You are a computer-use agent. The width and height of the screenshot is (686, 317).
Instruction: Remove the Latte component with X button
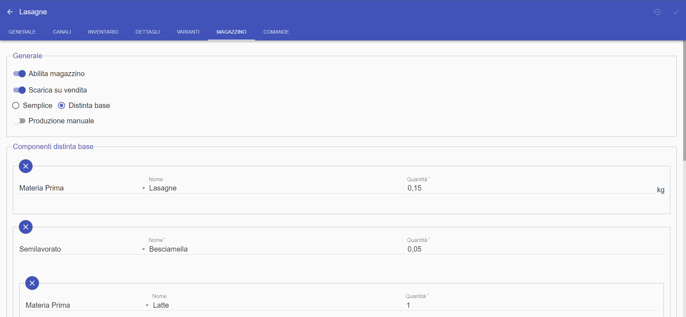(x=32, y=283)
